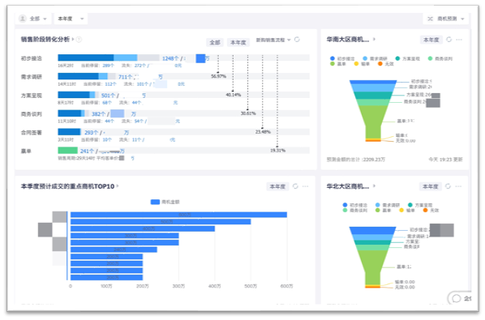This screenshot has width=485, height=320.
Task: Toggle 赢单 legend in 华南大区 chart
Action: (338, 64)
